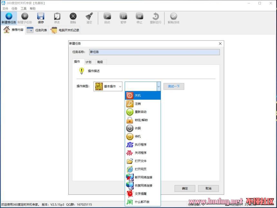Choose 关闭程序 from the list
The width and height of the screenshot is (277, 208).
tap(143, 153)
